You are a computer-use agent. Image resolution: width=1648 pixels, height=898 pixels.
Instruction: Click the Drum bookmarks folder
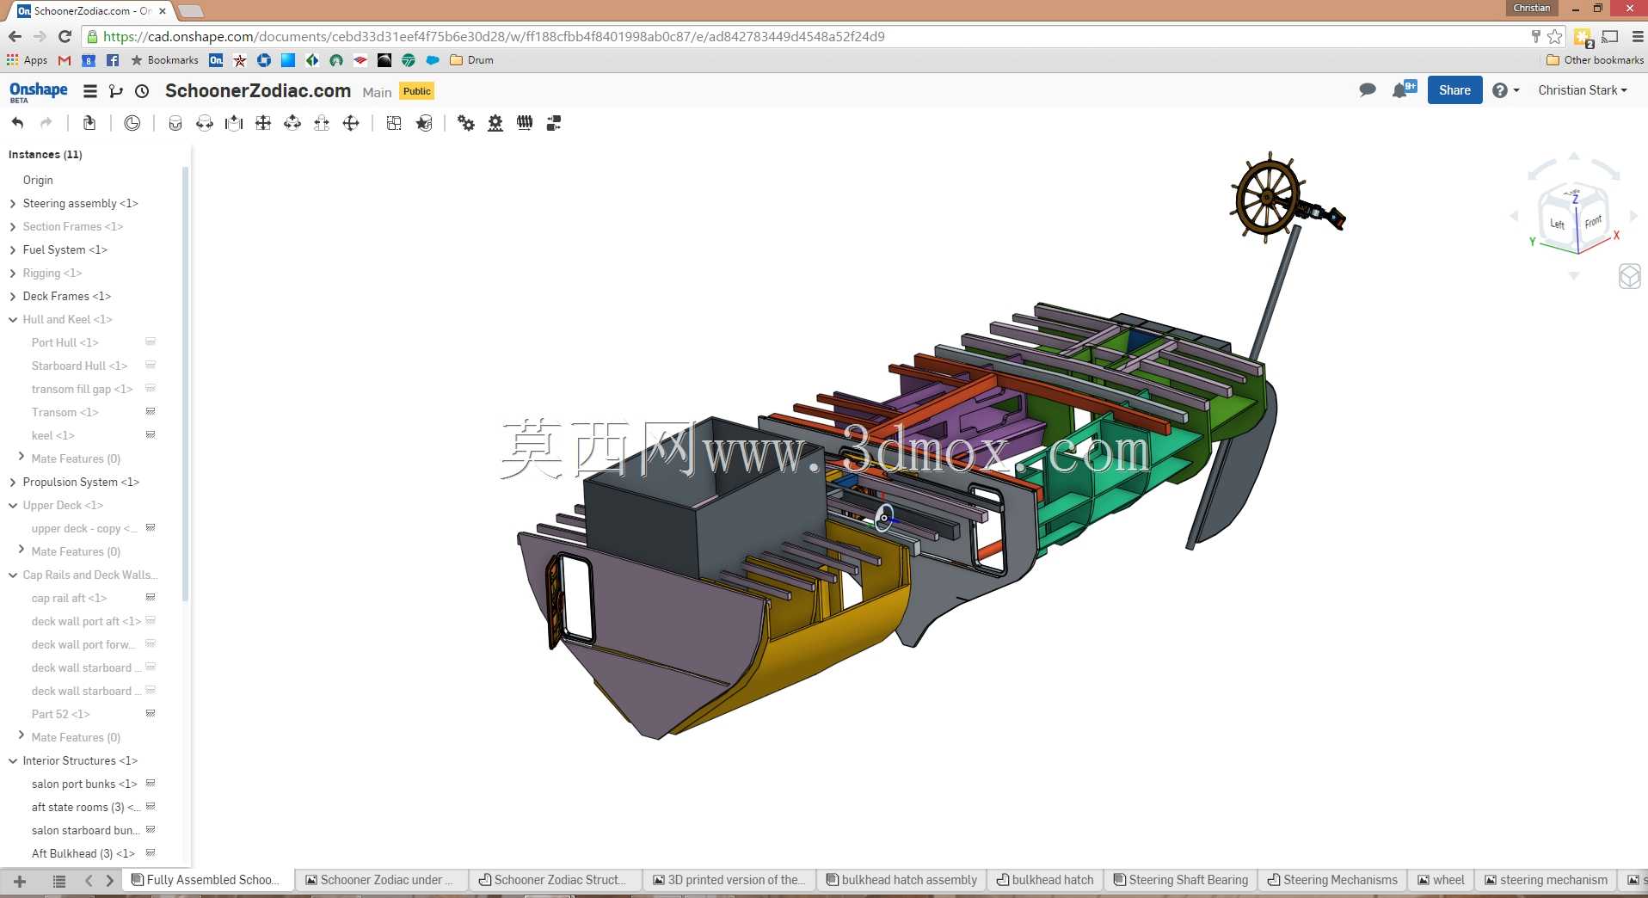coord(472,60)
